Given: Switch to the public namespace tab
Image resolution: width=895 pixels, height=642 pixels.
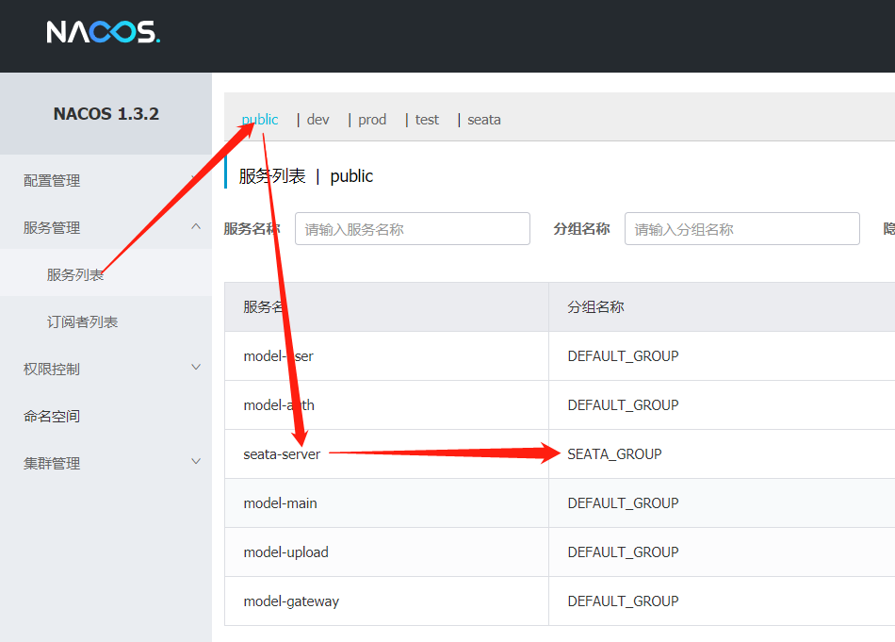Looking at the screenshot, I should coord(260,120).
